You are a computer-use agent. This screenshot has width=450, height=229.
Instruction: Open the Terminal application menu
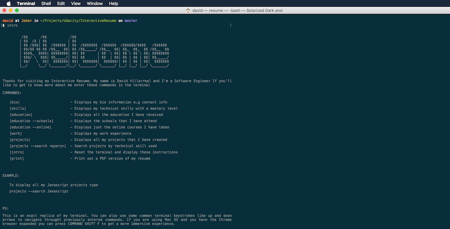26,4
